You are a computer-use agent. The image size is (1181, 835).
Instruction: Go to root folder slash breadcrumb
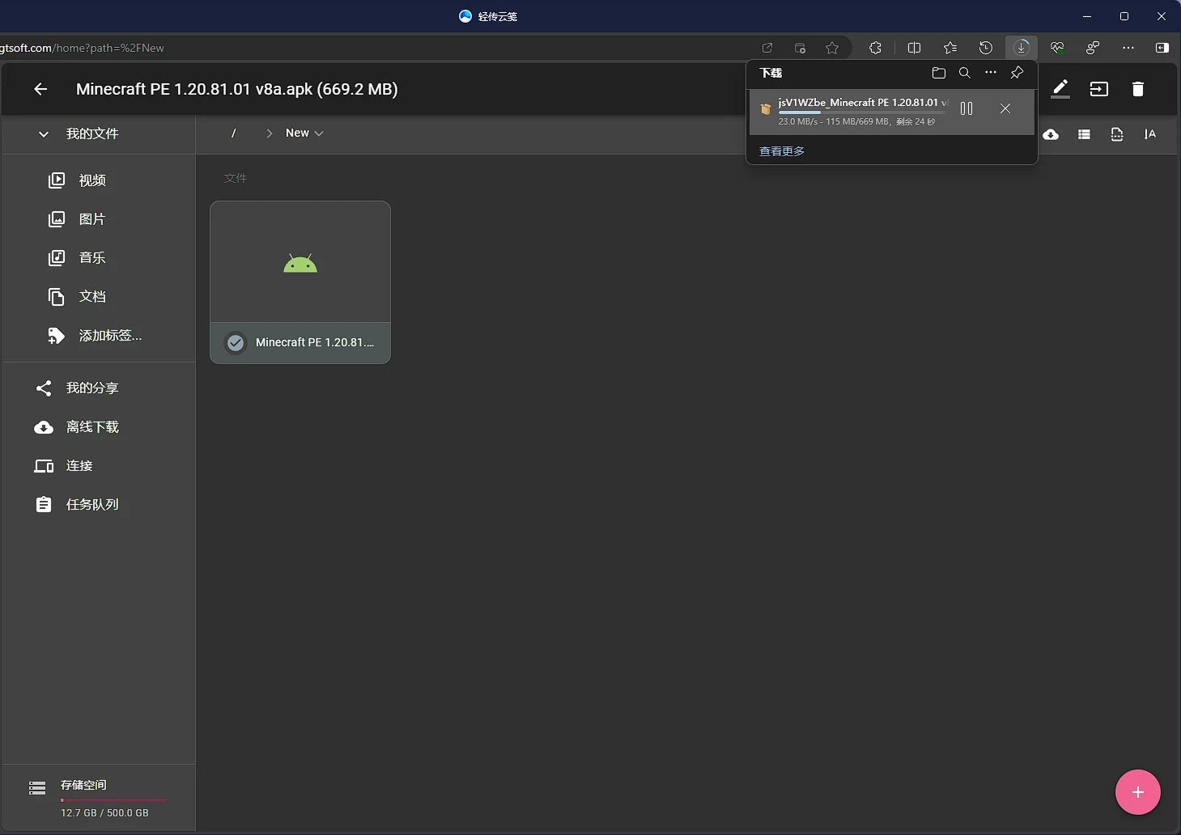[233, 134]
